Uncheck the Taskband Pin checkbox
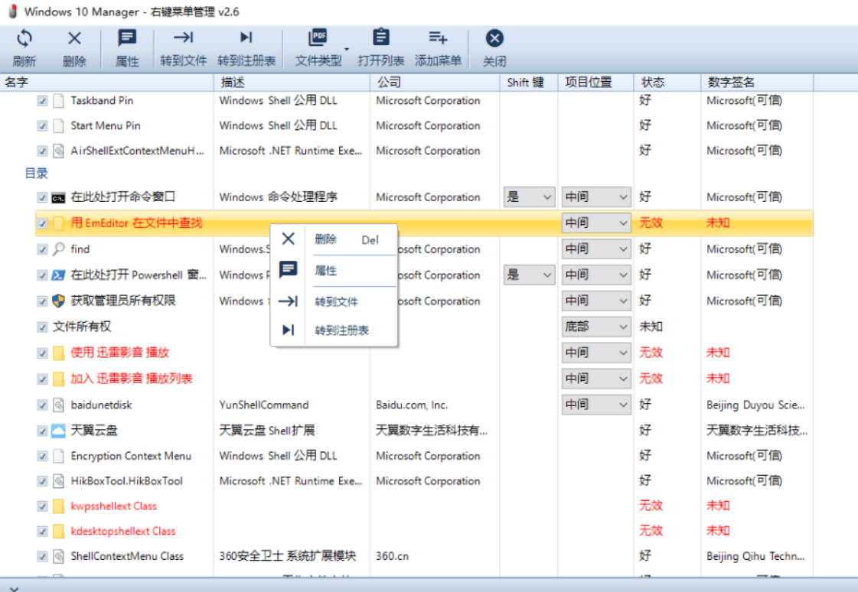Screen dimensions: 858x592 click(x=43, y=101)
